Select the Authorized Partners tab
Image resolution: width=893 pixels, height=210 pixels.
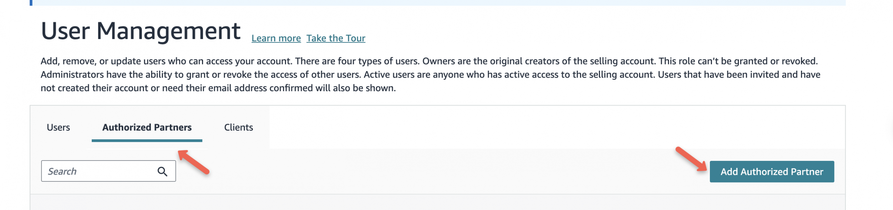pos(147,127)
